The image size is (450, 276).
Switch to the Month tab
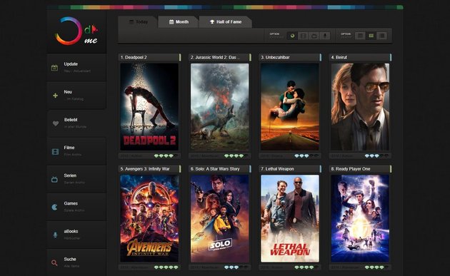(179, 22)
